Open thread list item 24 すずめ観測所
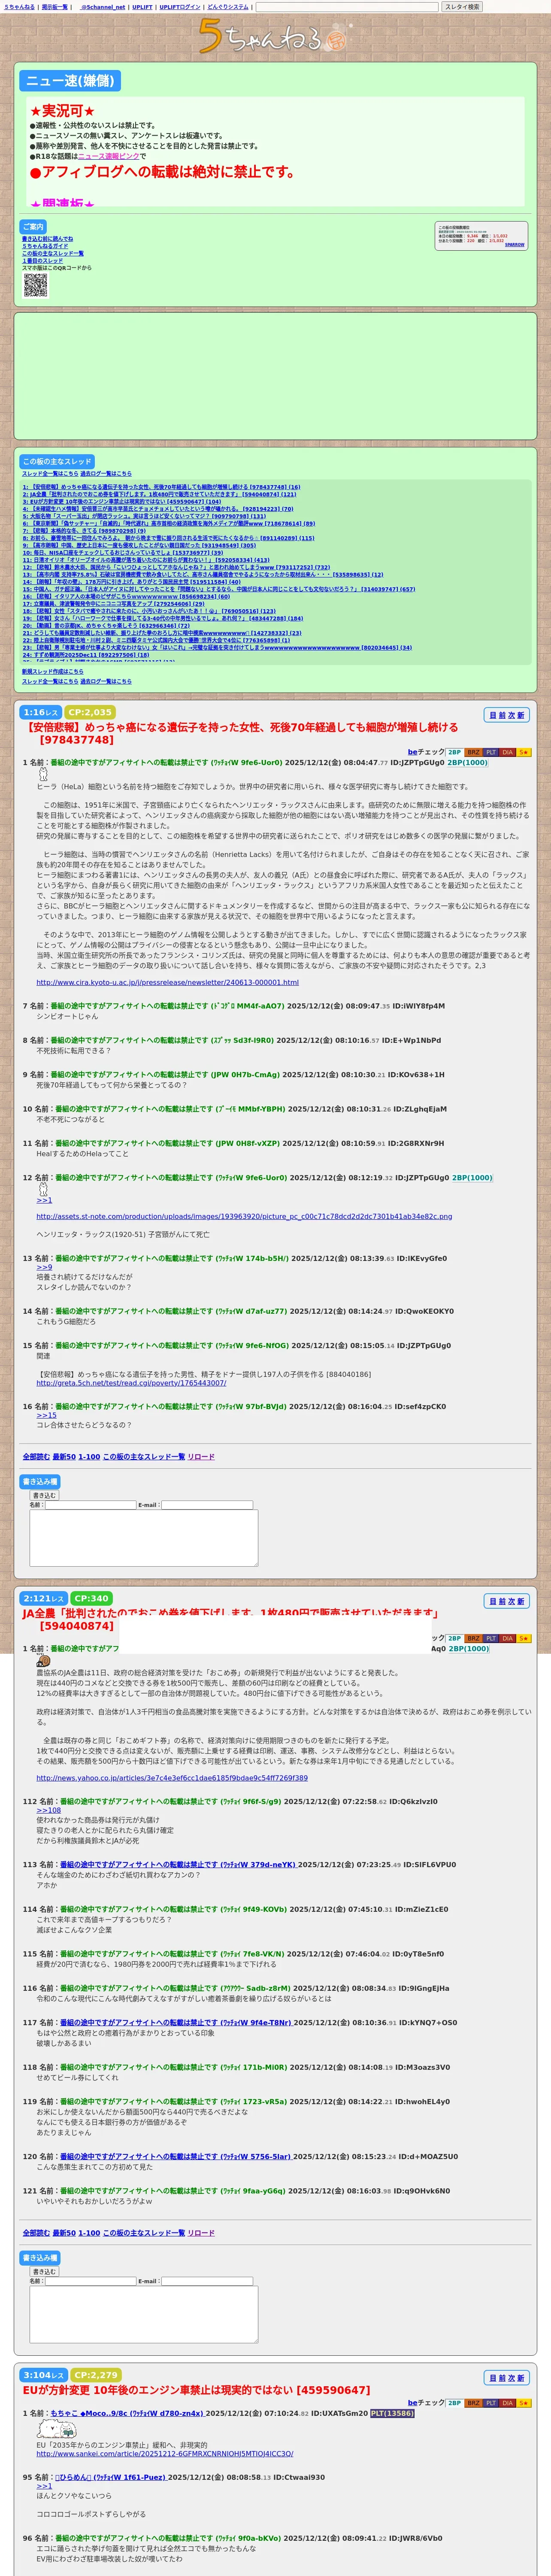This screenshot has width=551, height=2576. tap(86, 655)
